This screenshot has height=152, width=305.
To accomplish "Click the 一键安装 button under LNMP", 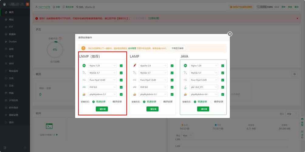I will pos(102,109).
